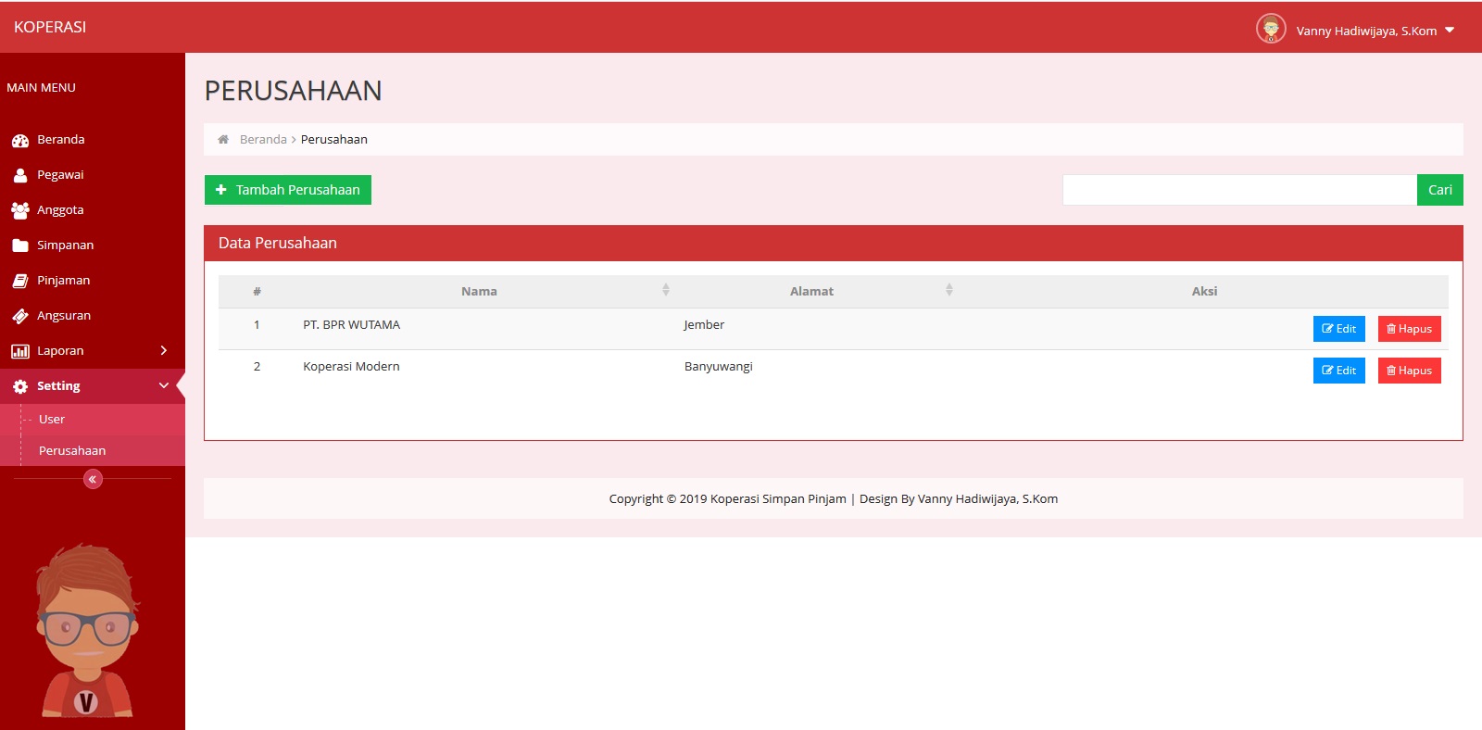Image resolution: width=1482 pixels, height=730 pixels.
Task: Focus the search input field
Action: click(1239, 190)
